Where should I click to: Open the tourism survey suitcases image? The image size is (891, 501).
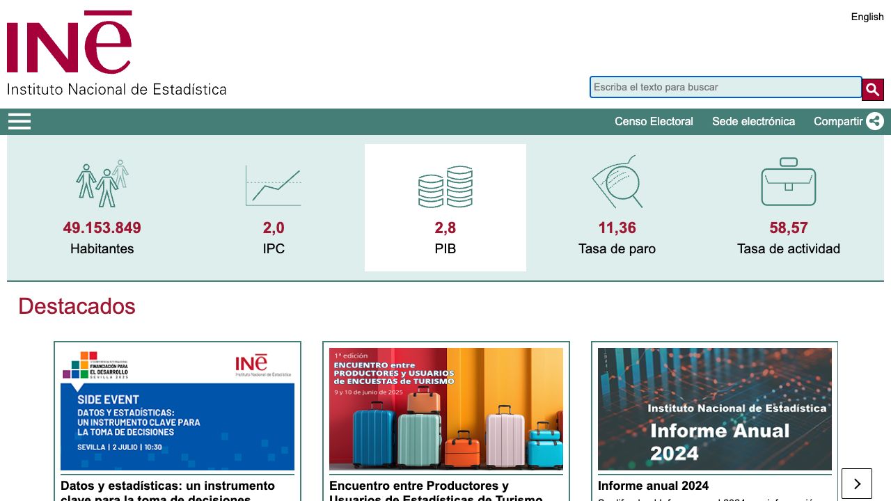click(446, 409)
